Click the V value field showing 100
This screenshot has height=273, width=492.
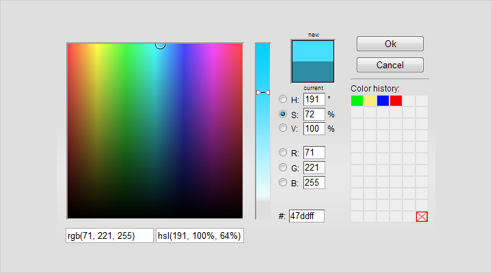pyautogui.click(x=314, y=128)
